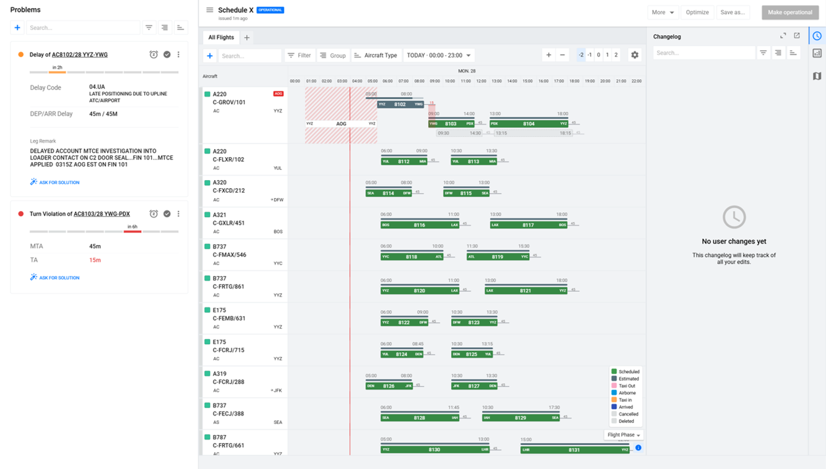Snooze the AC8102/28 delay problem alarm icon
The width and height of the screenshot is (826, 469).
153,54
